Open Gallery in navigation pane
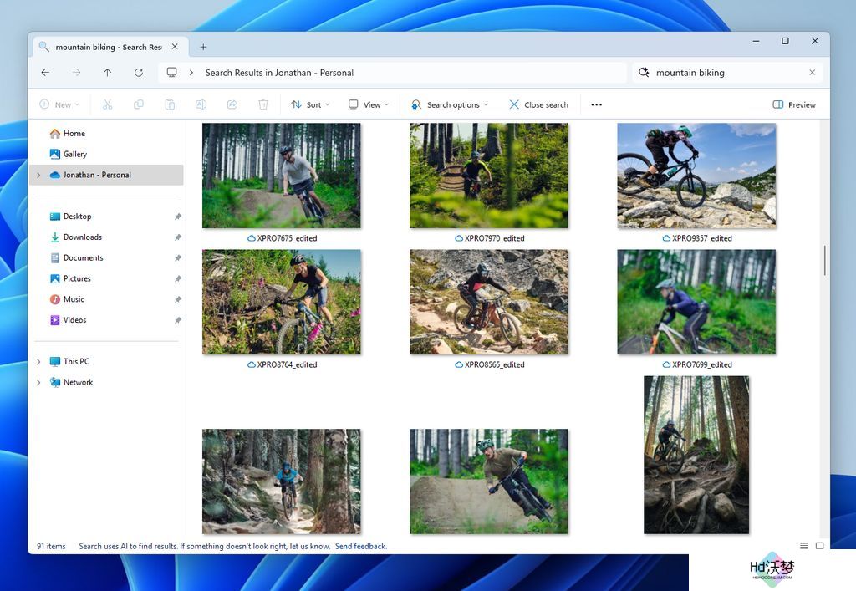 74,154
